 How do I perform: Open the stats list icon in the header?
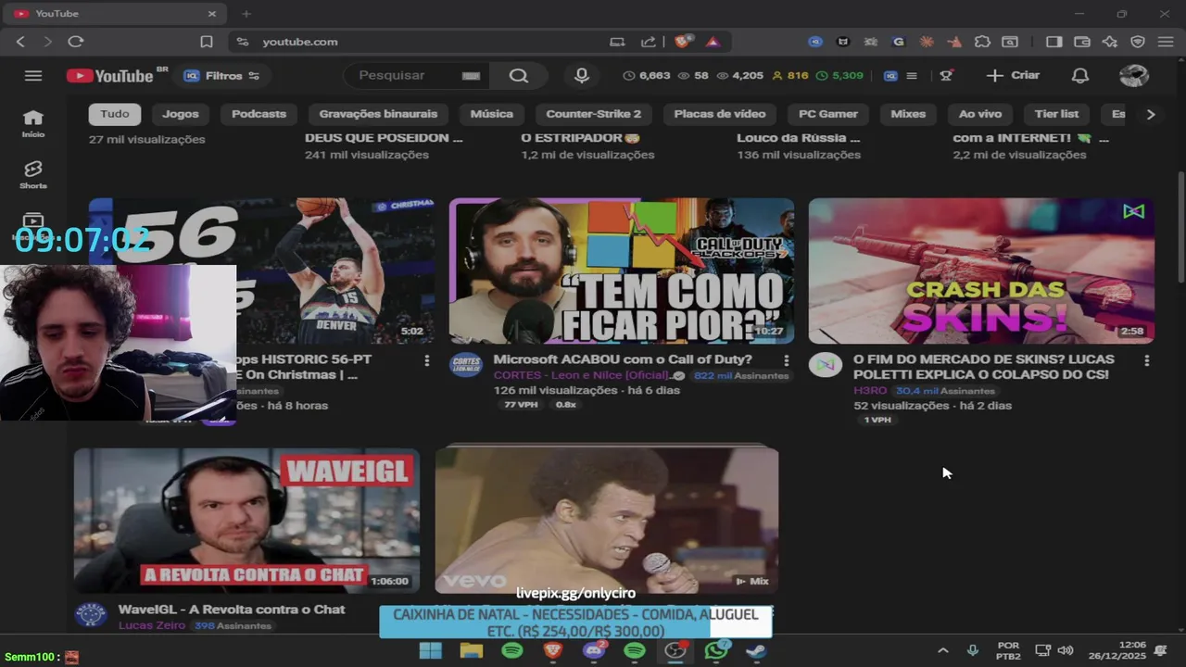click(912, 76)
